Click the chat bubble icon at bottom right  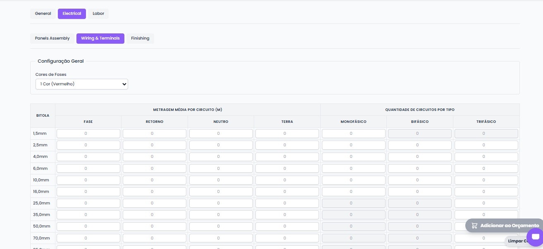tap(536, 237)
